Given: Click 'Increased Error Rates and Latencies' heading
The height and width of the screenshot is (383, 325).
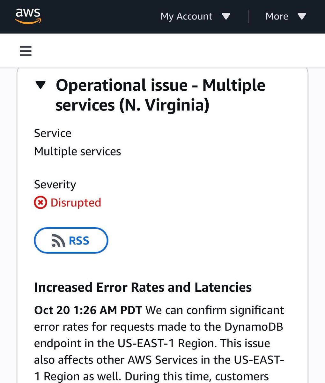Looking at the screenshot, I should (143, 287).
